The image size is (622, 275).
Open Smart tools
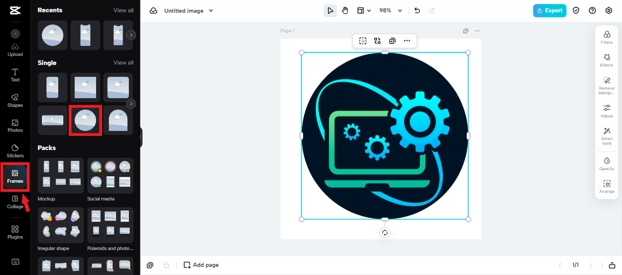click(606, 136)
